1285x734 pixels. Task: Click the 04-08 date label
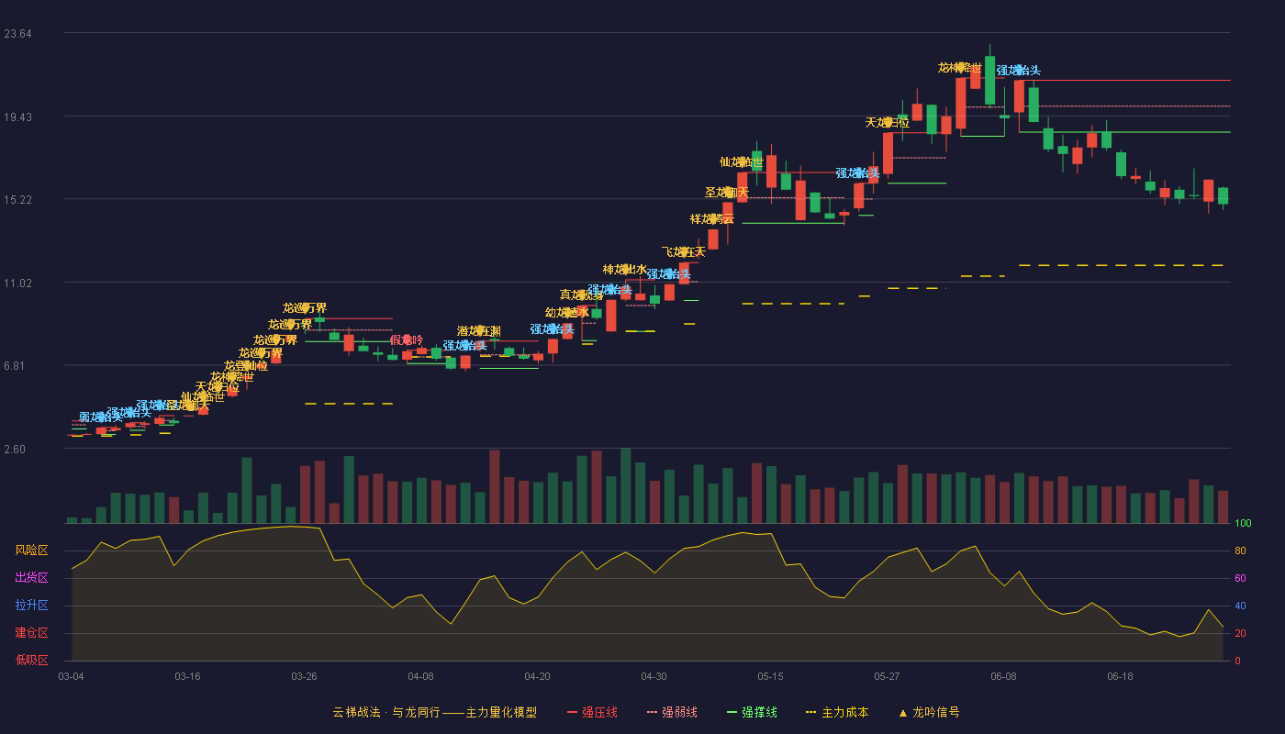click(x=420, y=676)
